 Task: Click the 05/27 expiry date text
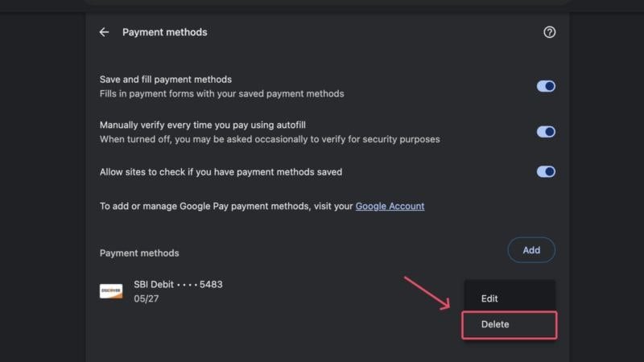pyautogui.click(x=145, y=299)
